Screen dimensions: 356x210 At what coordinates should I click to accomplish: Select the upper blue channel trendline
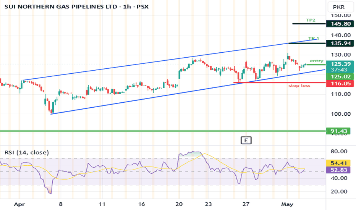click(x=170, y=60)
